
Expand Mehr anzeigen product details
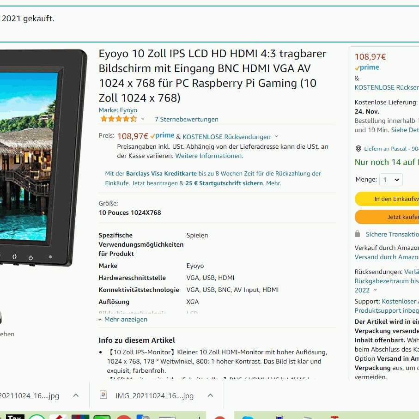(123, 319)
